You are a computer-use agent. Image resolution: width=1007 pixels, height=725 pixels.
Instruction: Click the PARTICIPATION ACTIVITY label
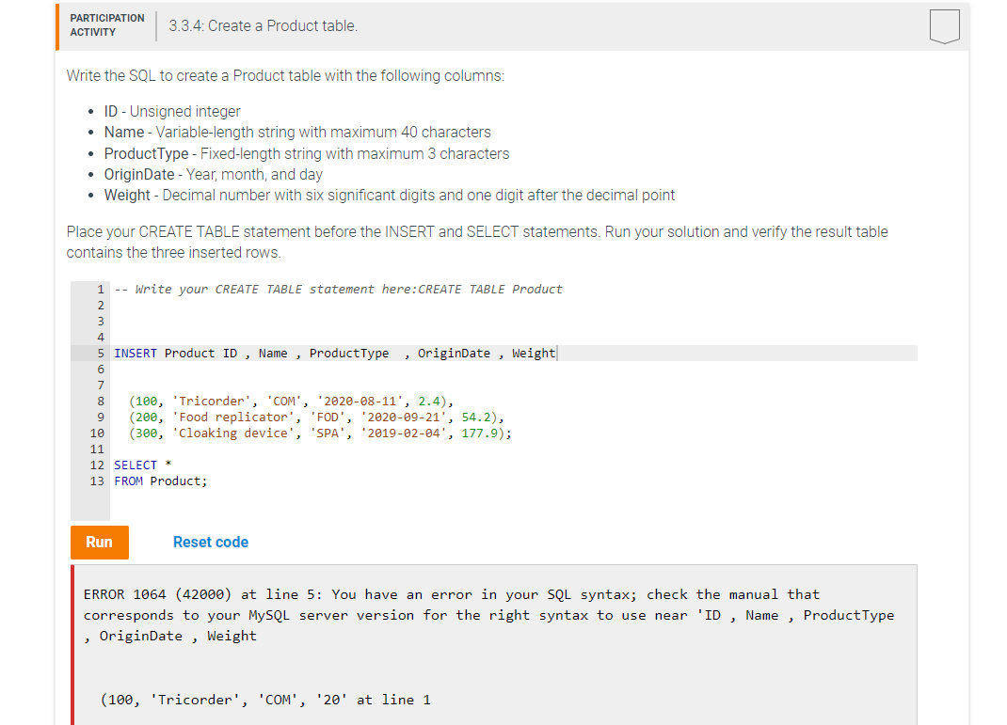click(x=106, y=24)
